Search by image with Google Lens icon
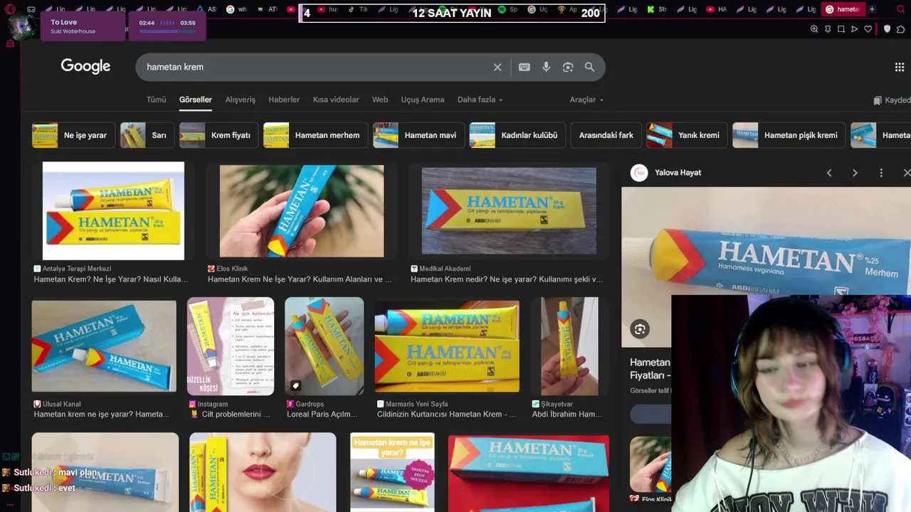911x512 pixels. click(x=568, y=67)
